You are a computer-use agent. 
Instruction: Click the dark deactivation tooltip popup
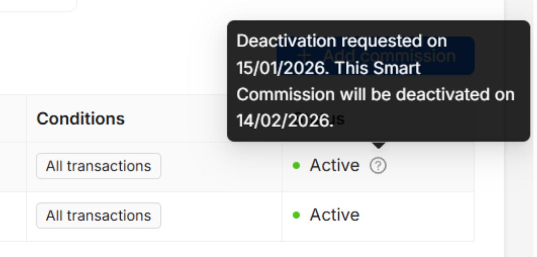[x=378, y=81]
